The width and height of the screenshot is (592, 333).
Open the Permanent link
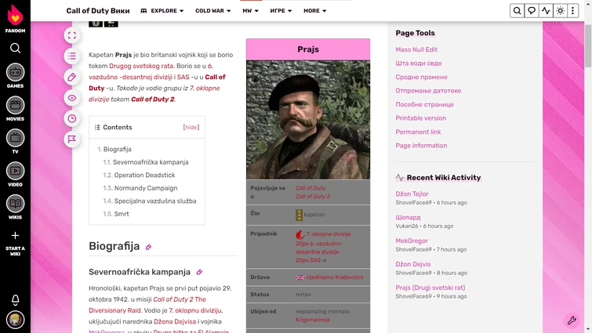coord(418,132)
